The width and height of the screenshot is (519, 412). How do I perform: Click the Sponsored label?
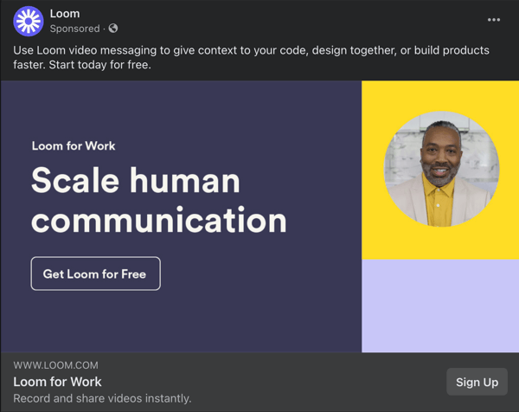tap(74, 29)
